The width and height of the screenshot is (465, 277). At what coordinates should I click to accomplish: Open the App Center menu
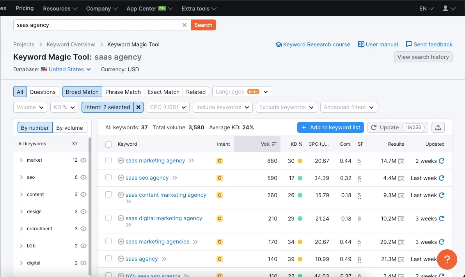pos(150,9)
